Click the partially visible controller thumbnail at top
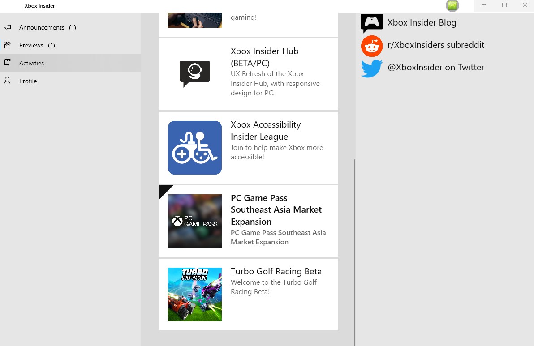Viewport: 534px width, 346px height. (x=195, y=20)
